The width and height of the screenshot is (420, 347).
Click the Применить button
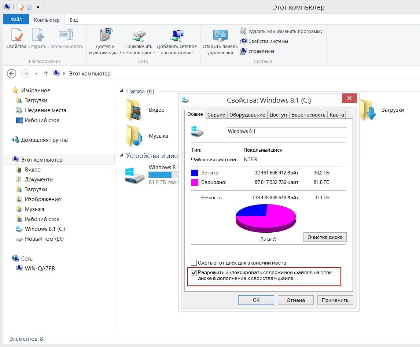(335, 300)
